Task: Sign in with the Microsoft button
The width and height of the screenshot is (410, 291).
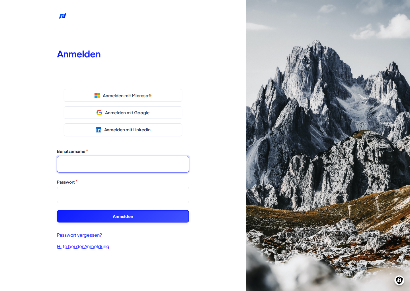Action: pos(123,95)
